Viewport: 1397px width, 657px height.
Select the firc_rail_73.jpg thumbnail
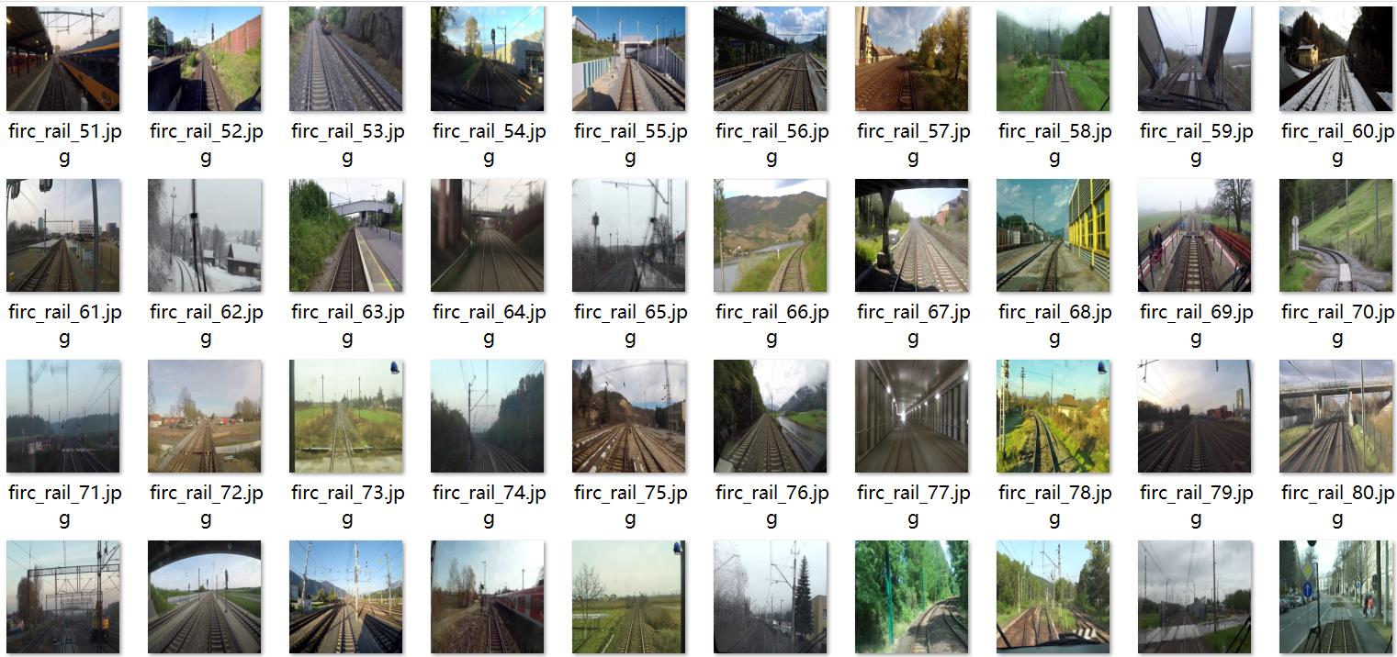click(x=346, y=417)
